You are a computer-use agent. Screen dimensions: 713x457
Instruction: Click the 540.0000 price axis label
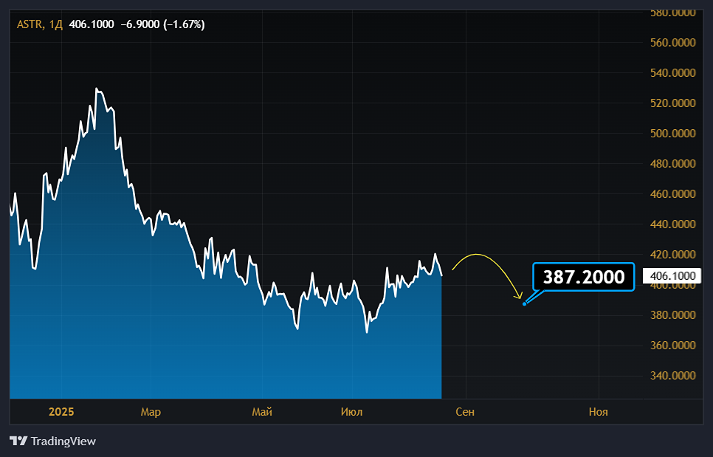click(x=672, y=73)
